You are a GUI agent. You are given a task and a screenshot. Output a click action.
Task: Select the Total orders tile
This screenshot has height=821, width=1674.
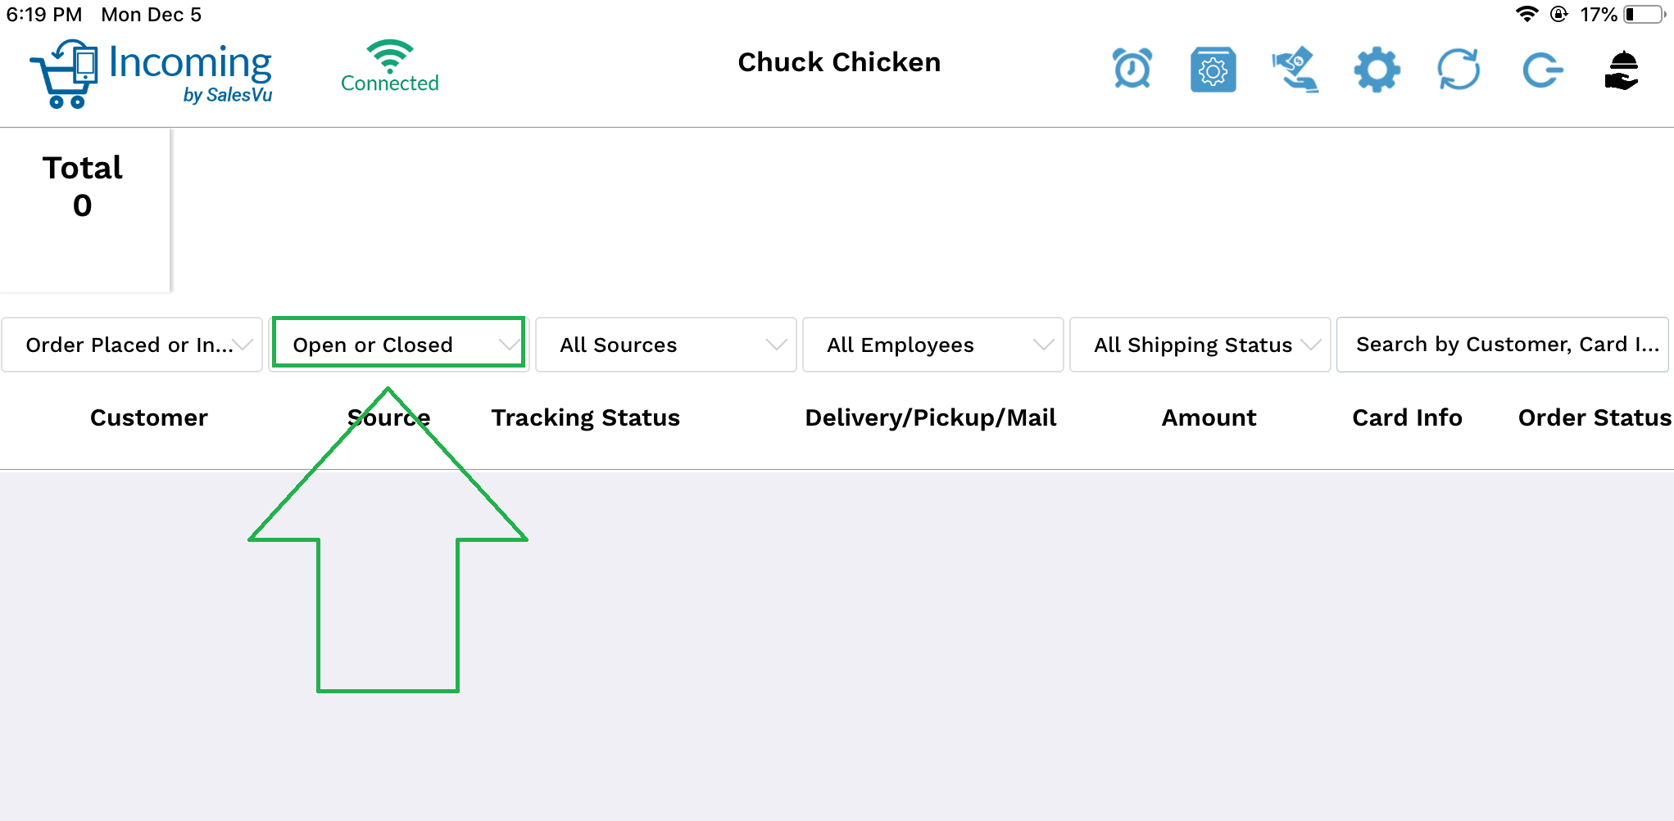pos(84,210)
